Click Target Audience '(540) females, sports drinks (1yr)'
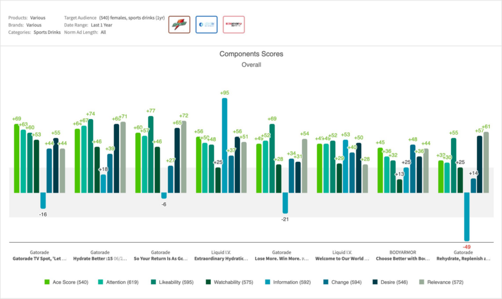The width and height of the screenshot is (502, 299). click(x=132, y=18)
